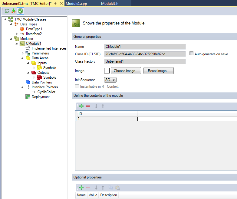237x199 pixels.
Task: Click the yellow Inputs area icon
Action: click(x=34, y=63)
